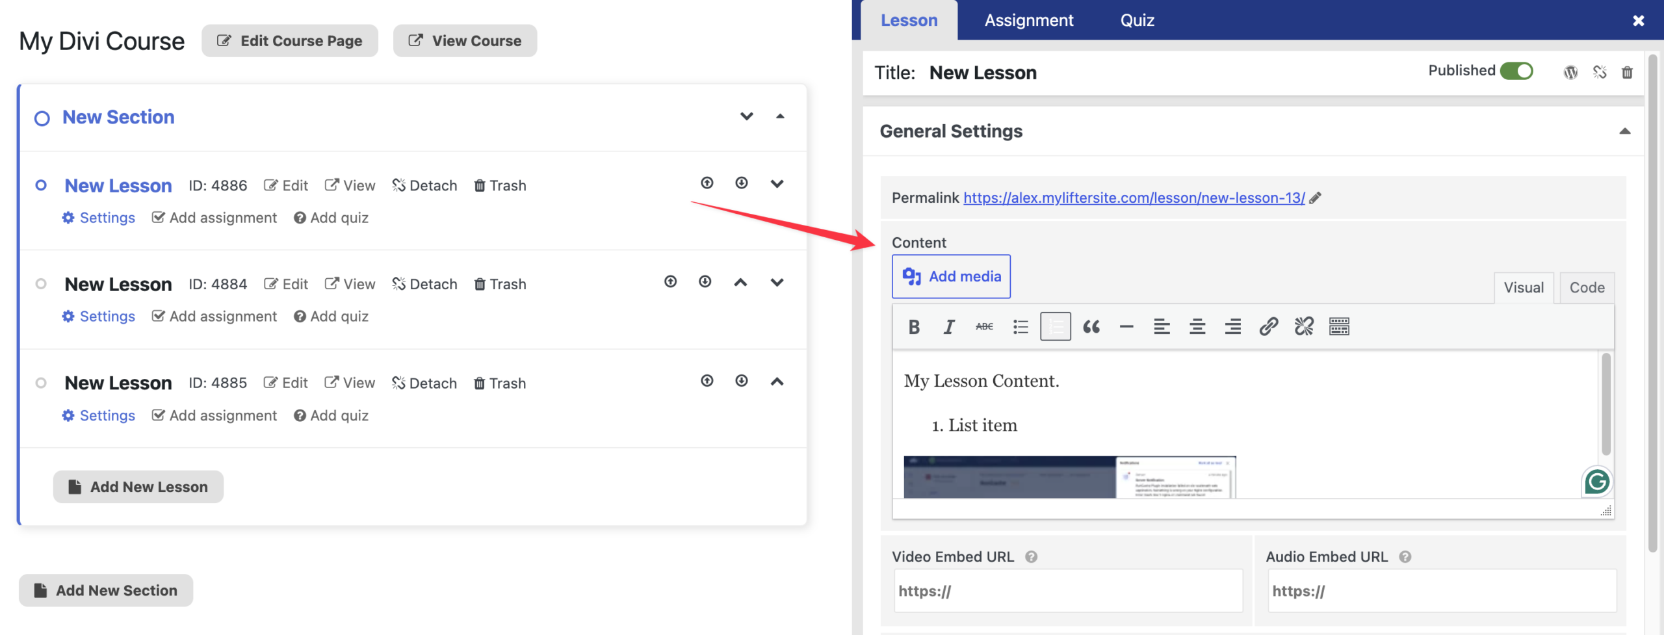Move lesson 4886 to previous section
1664x635 pixels.
point(707,183)
